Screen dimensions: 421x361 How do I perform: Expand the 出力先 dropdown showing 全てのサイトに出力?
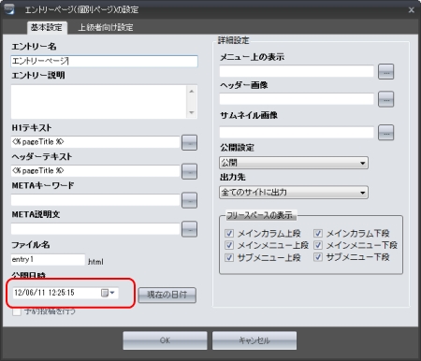pos(294,193)
